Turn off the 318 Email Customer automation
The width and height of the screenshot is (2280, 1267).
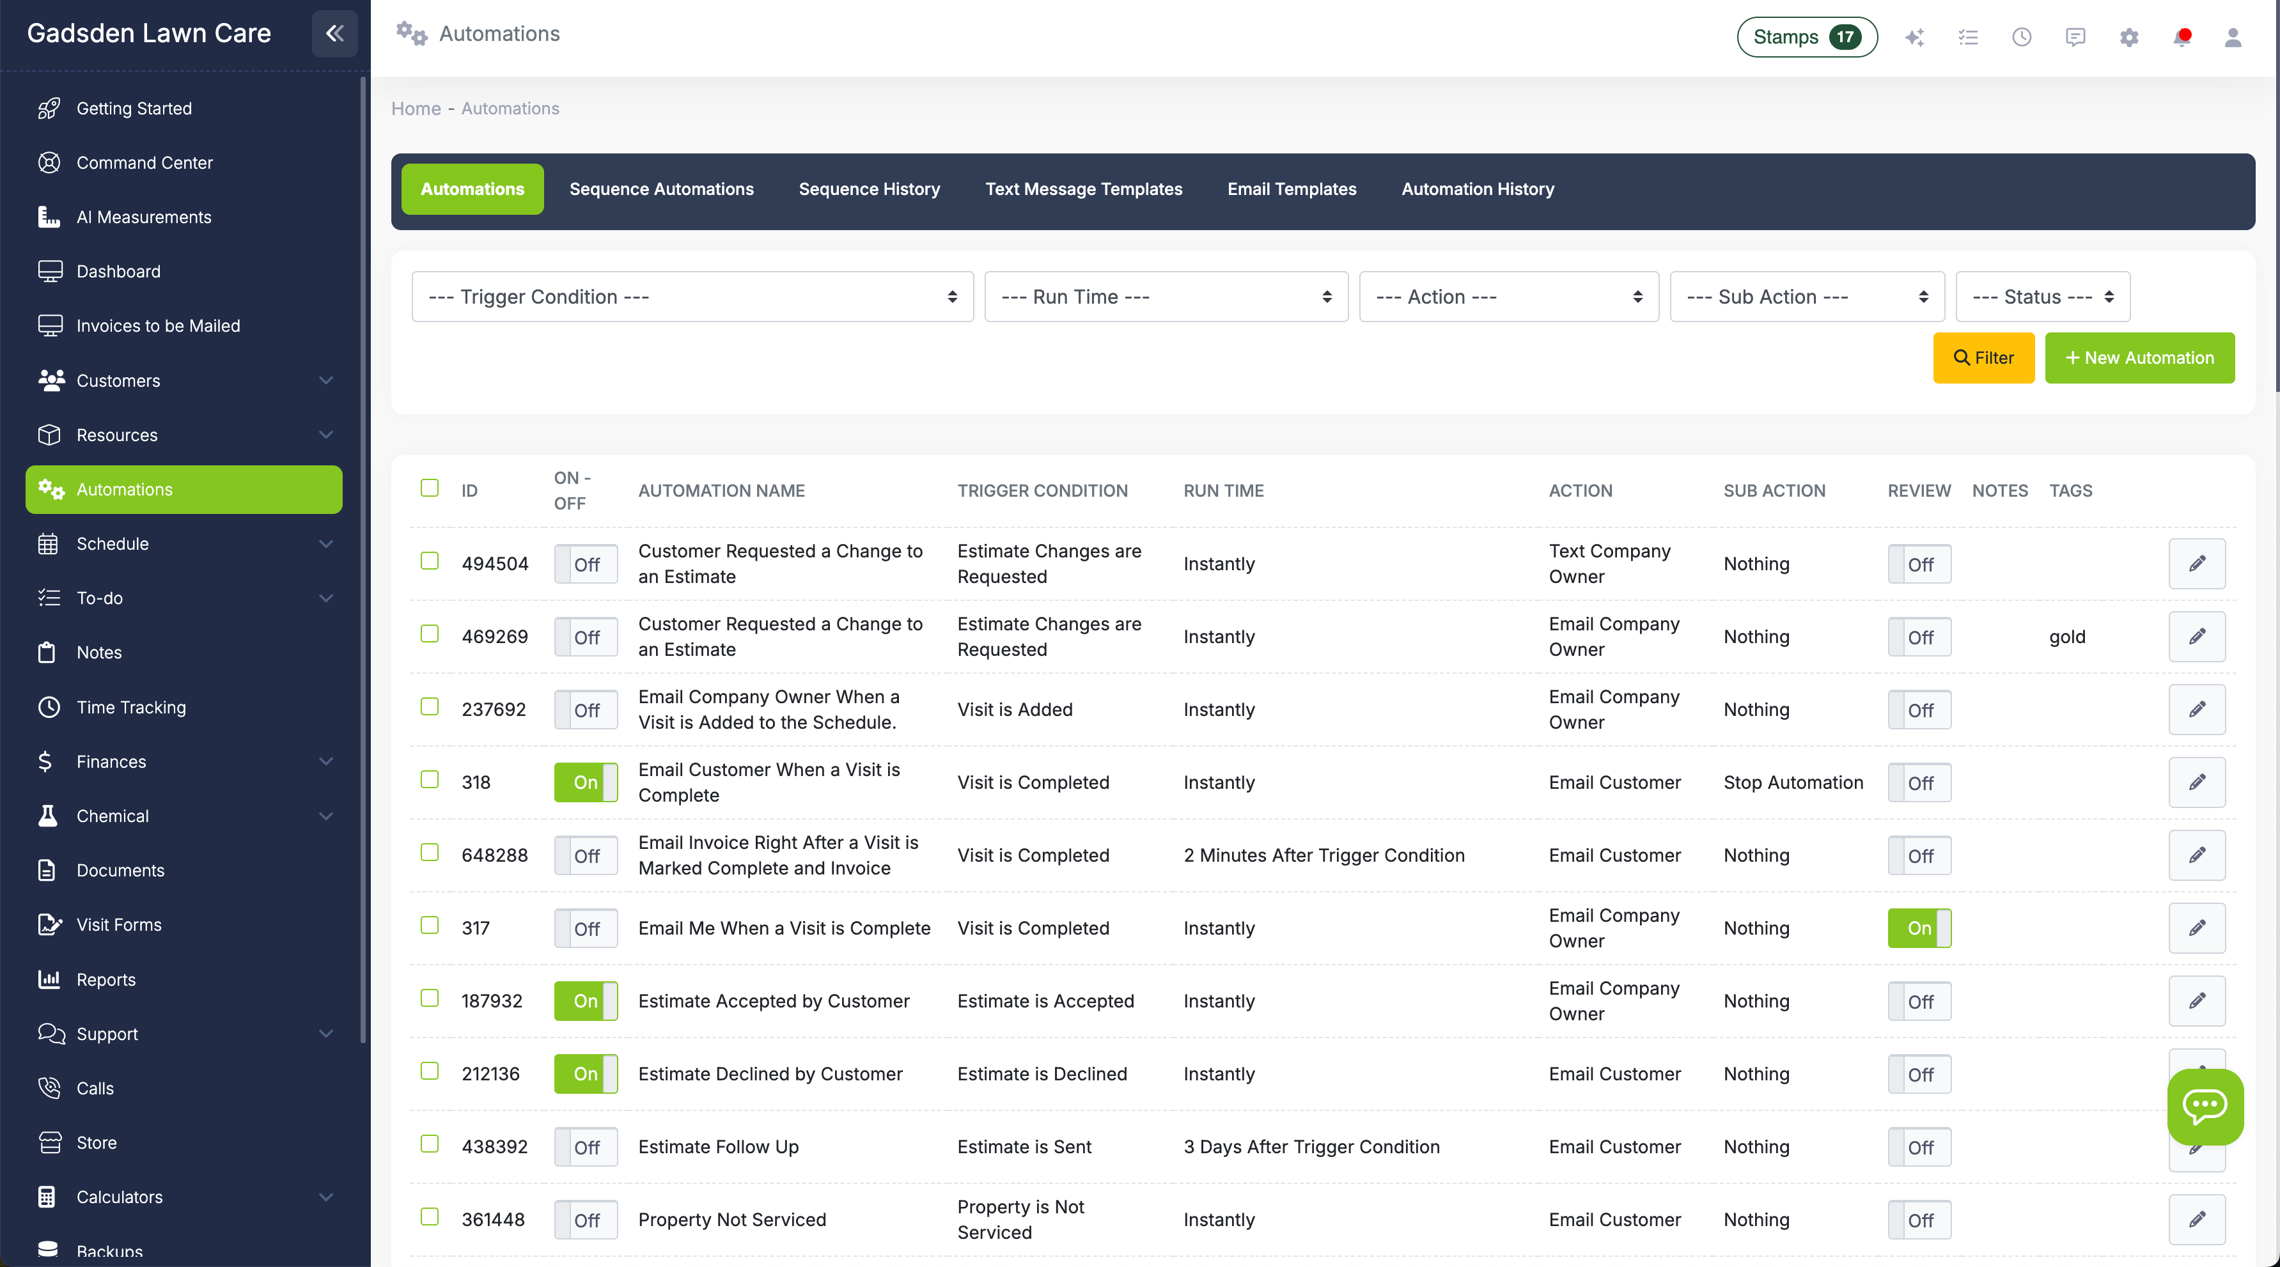[584, 782]
